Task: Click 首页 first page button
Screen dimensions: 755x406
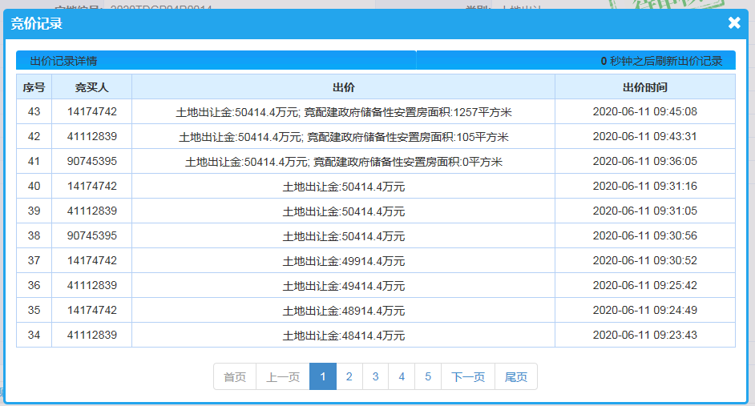Action: 235,377
